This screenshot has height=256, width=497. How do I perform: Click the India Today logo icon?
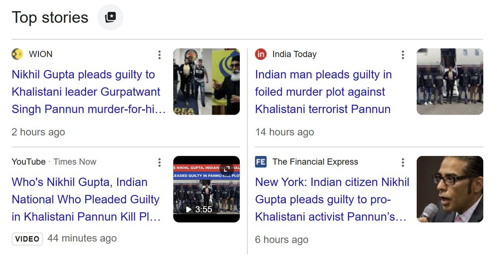pyautogui.click(x=261, y=54)
